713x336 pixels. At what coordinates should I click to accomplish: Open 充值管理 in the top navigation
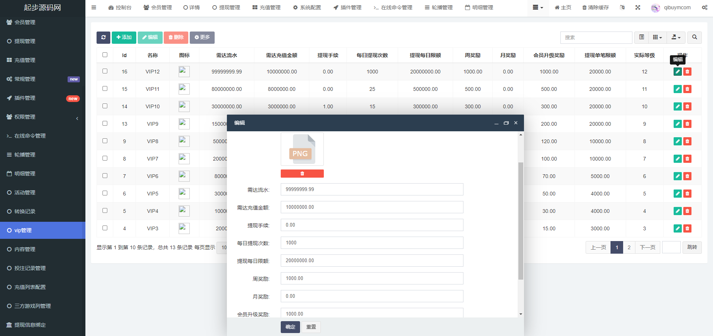coord(266,7)
